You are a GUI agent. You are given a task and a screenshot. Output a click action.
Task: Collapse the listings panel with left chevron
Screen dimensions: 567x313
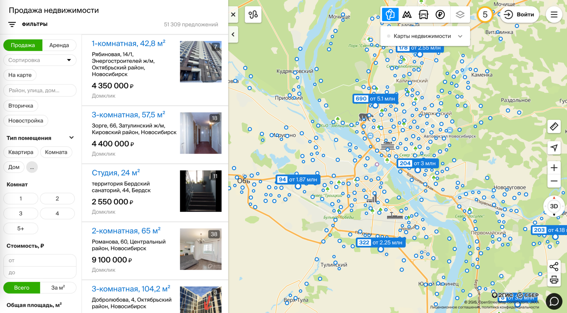pyautogui.click(x=233, y=34)
